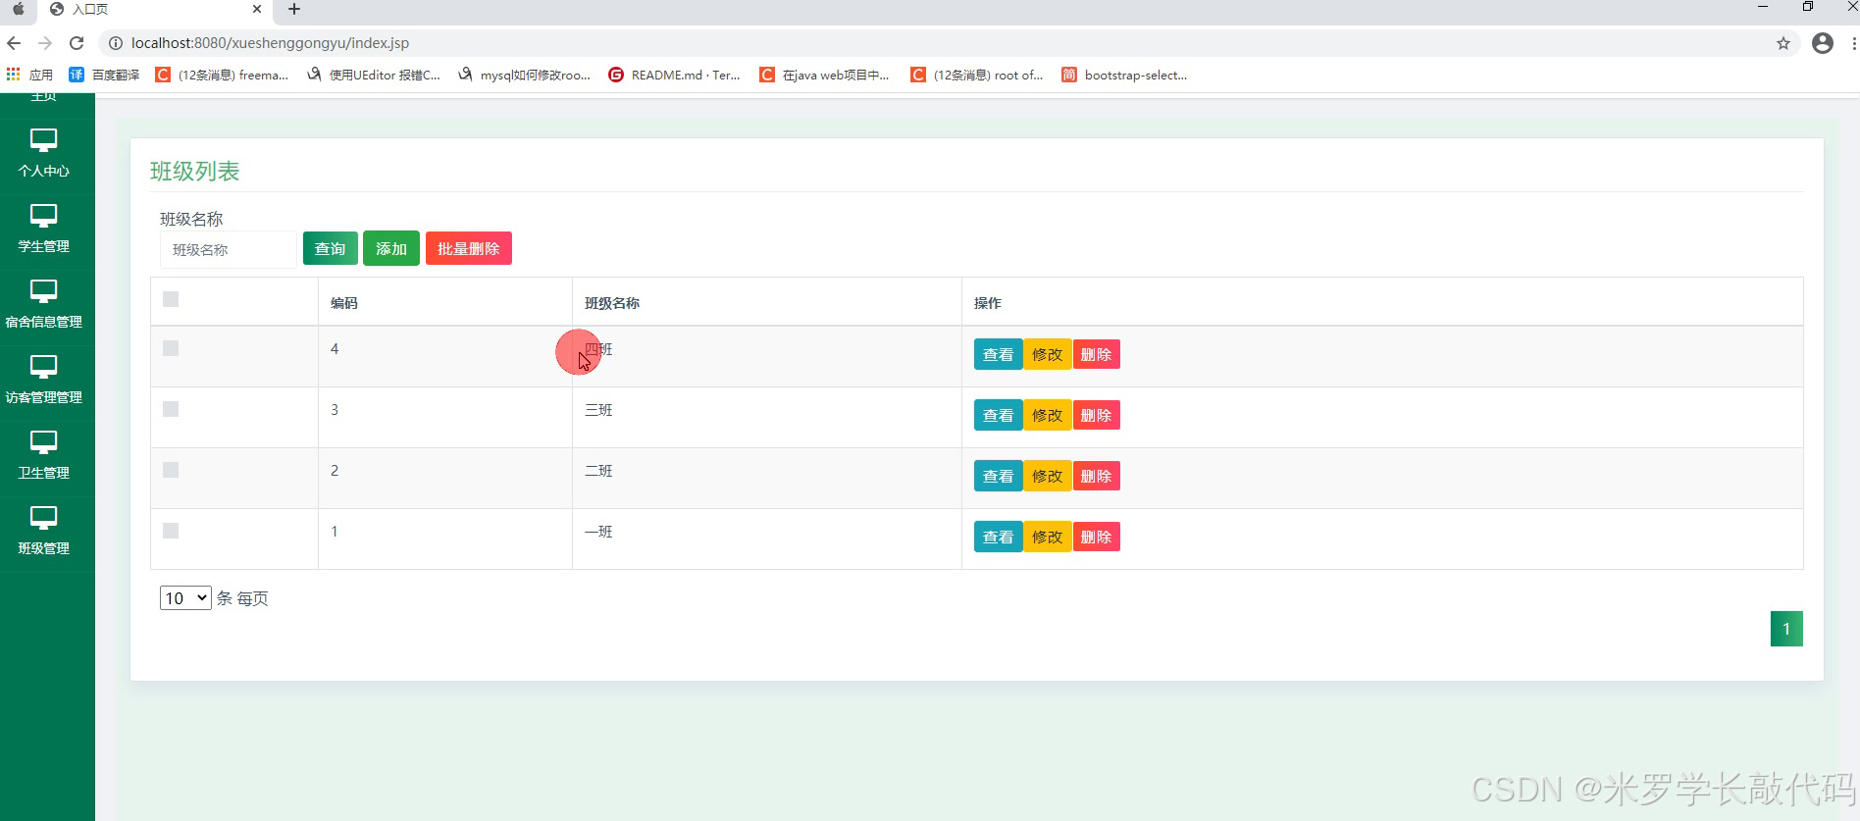Click 修改 for 一班 row
This screenshot has height=821, width=1860.
point(1048,537)
